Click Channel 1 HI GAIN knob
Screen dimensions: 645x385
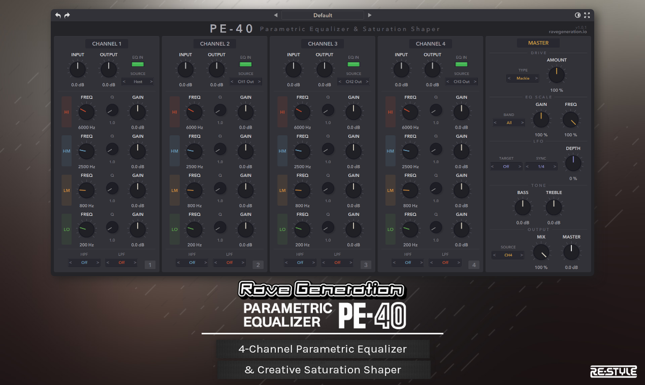click(x=138, y=112)
